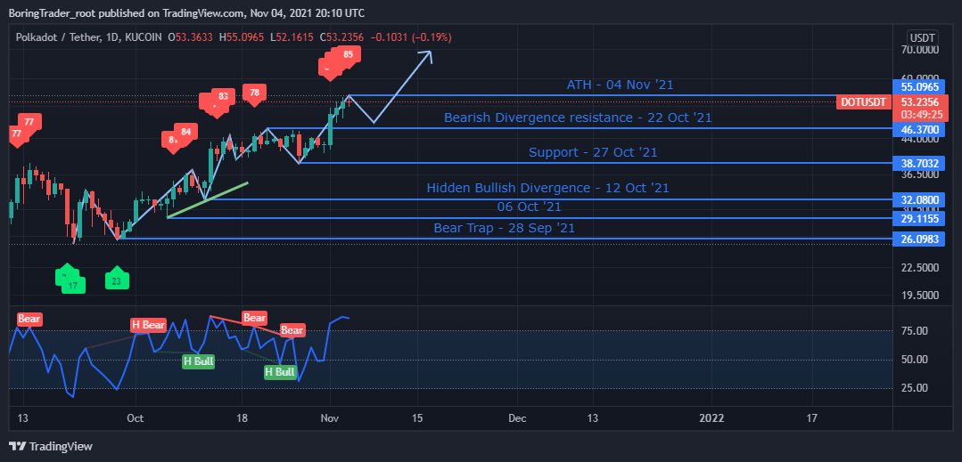Screen dimensions: 962x462
Task: Click the DOTUSDT symbol price tag
Action: pos(863,102)
